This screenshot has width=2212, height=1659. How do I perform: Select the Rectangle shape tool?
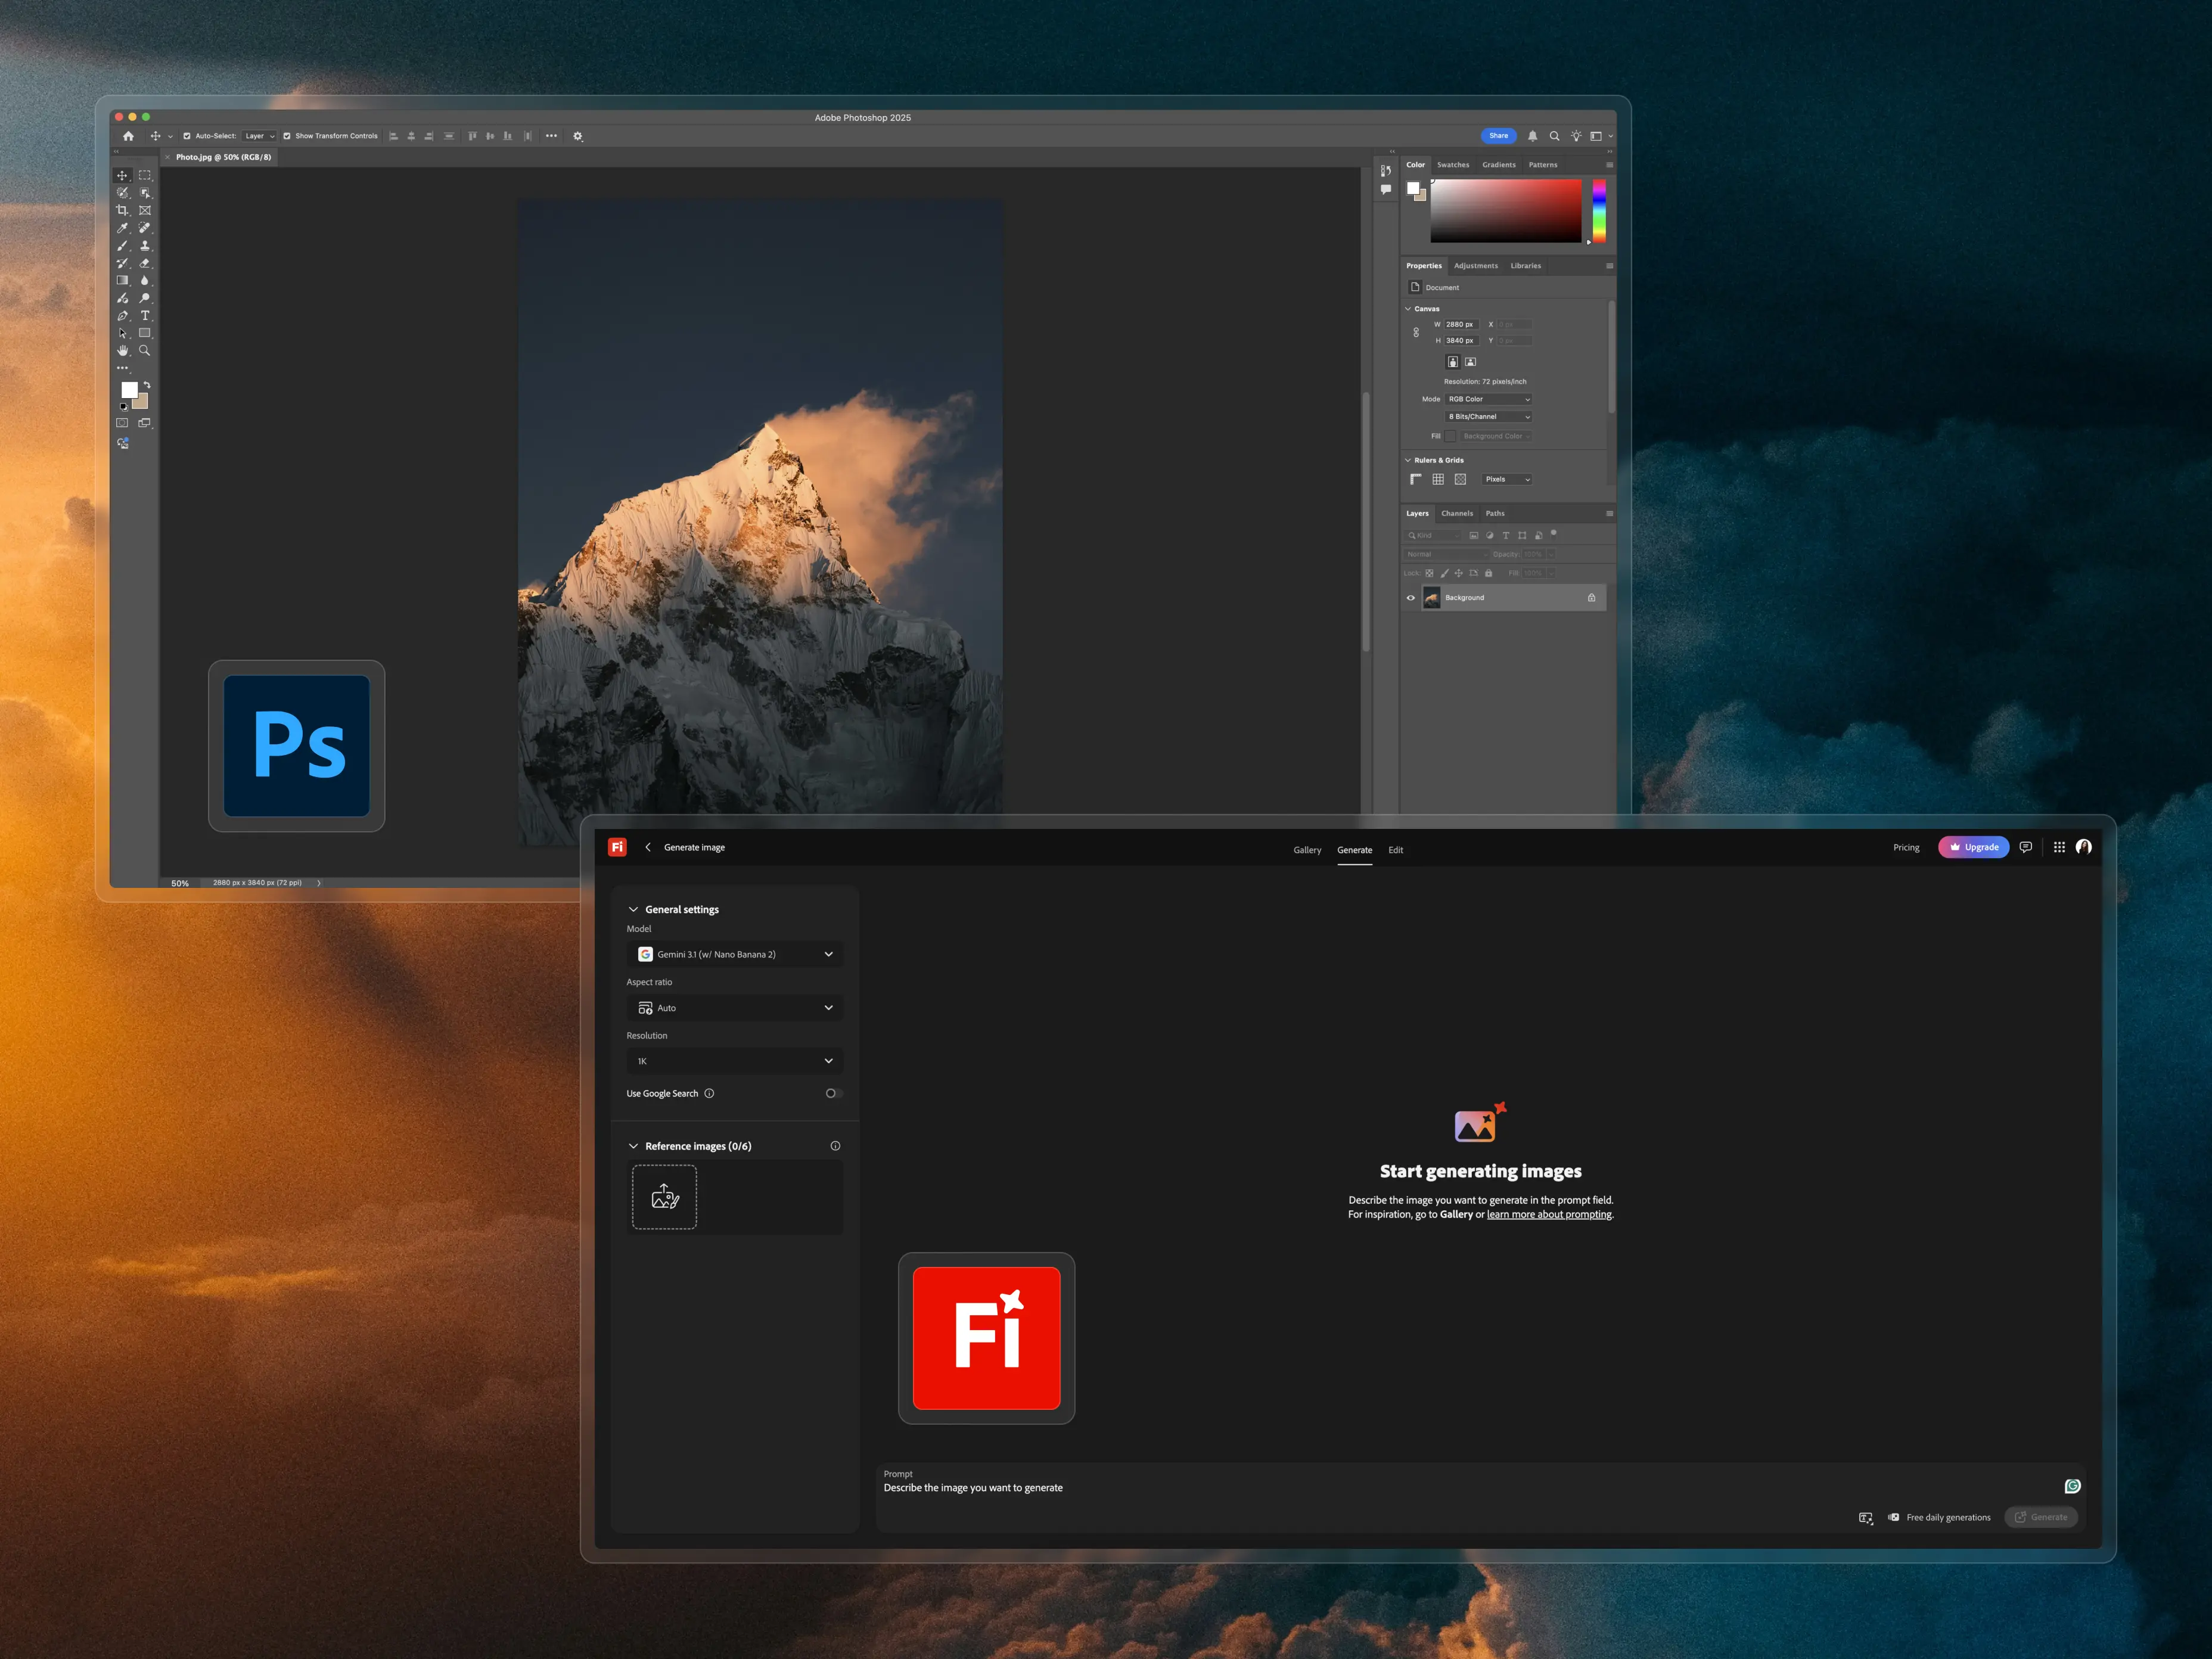pos(145,333)
